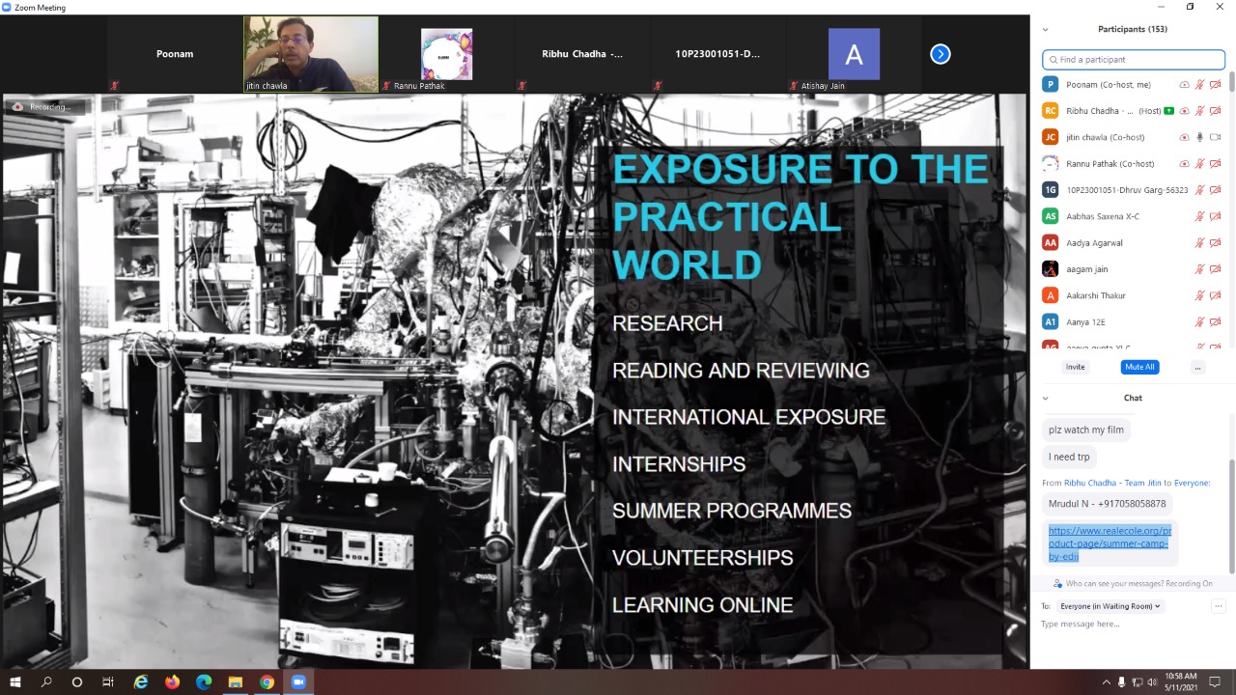Select aagam jain in participants list
The image size is (1236, 695).
[1133, 269]
